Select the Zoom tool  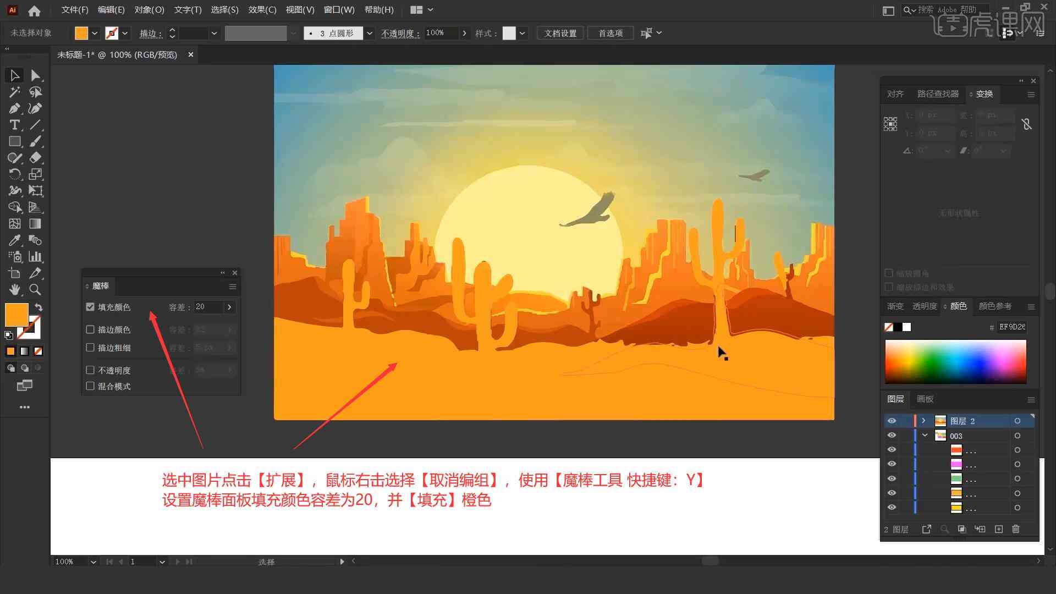(35, 290)
